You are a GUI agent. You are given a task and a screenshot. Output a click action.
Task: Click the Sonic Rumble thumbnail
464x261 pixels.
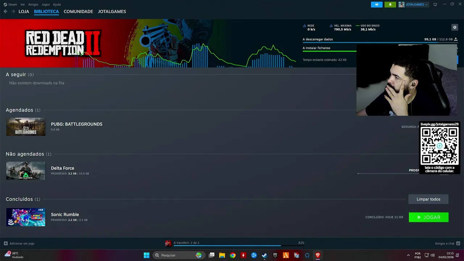[x=26, y=217]
